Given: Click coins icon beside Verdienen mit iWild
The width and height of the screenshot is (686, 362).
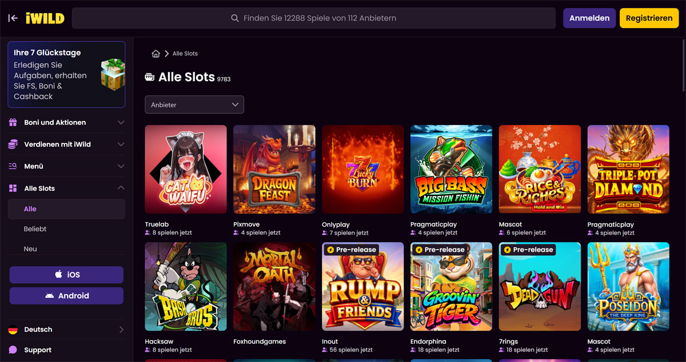Looking at the screenshot, I should pos(13,144).
